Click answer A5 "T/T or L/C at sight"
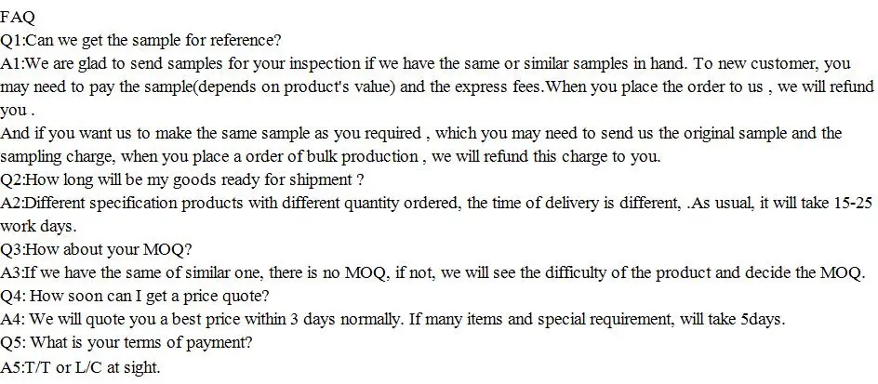878x384 pixels. [x=81, y=366]
